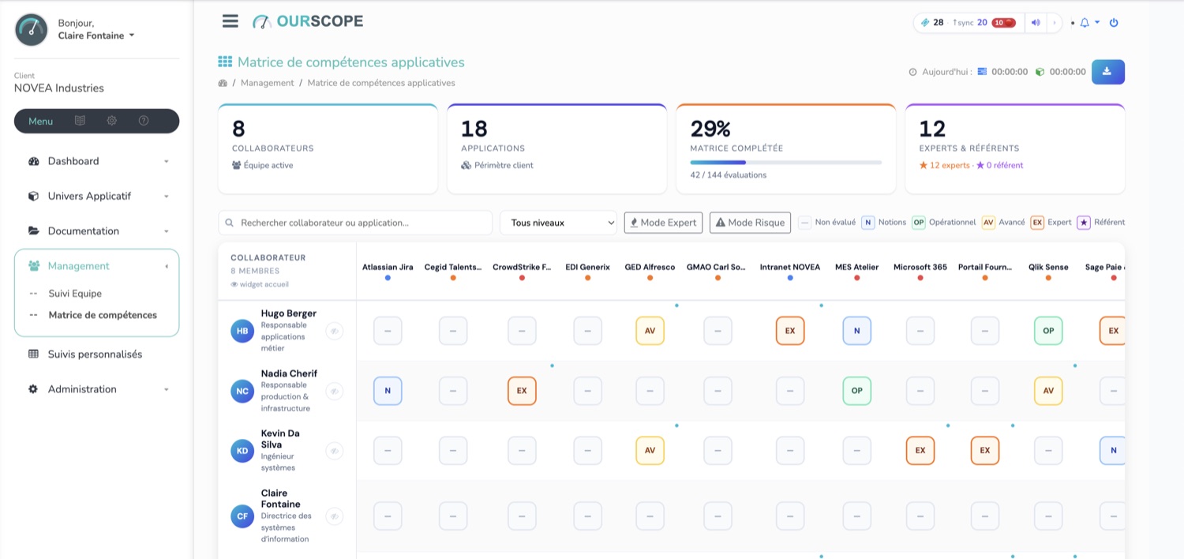This screenshot has width=1184, height=559.
Task: Open the question-mark help icon in sidebar pill
Action: [144, 121]
